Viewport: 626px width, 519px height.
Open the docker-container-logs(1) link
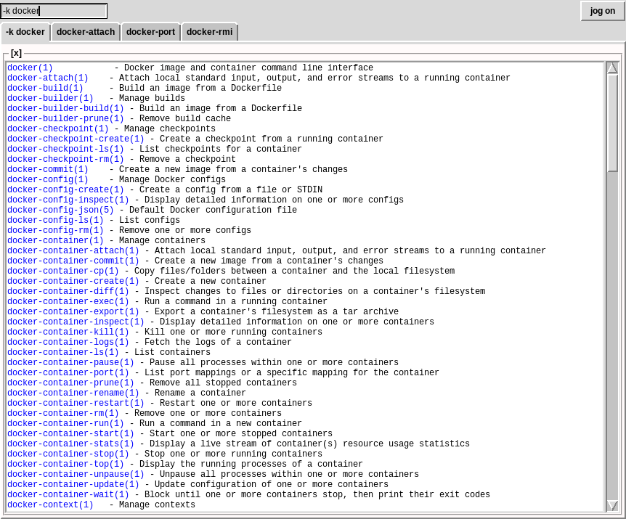pyautogui.click(x=68, y=343)
